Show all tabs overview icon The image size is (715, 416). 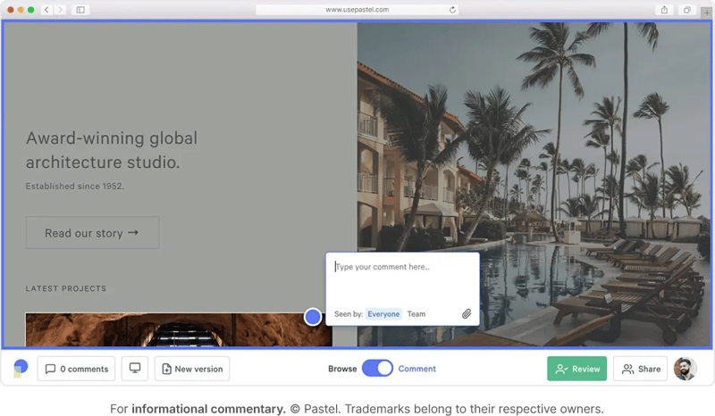(686, 10)
